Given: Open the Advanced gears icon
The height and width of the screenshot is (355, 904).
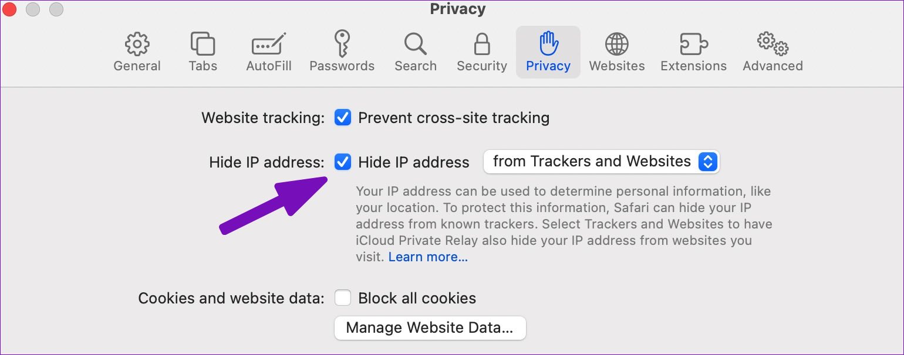Looking at the screenshot, I should (x=773, y=44).
